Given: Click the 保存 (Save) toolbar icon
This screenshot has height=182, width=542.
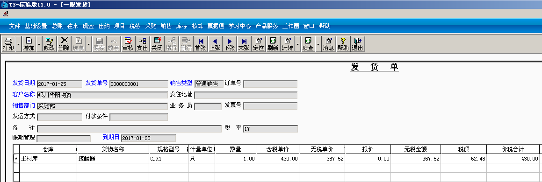Looking at the screenshot, I should click(99, 44).
